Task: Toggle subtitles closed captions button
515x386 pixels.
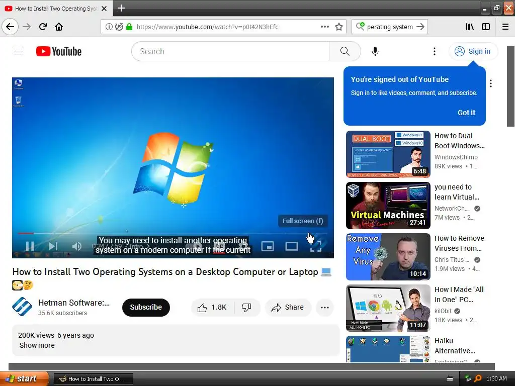Action: 219,246
